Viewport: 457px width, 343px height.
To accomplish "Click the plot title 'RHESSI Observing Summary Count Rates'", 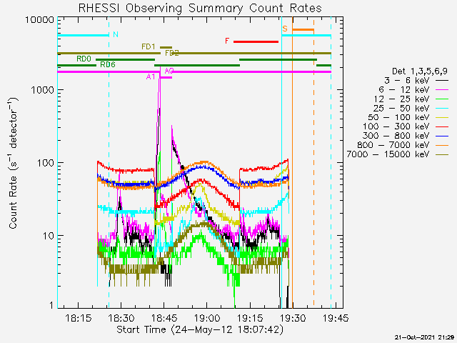I will coord(200,8).
